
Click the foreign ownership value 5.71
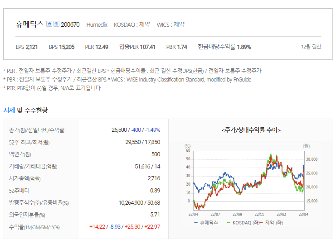pos(155,215)
